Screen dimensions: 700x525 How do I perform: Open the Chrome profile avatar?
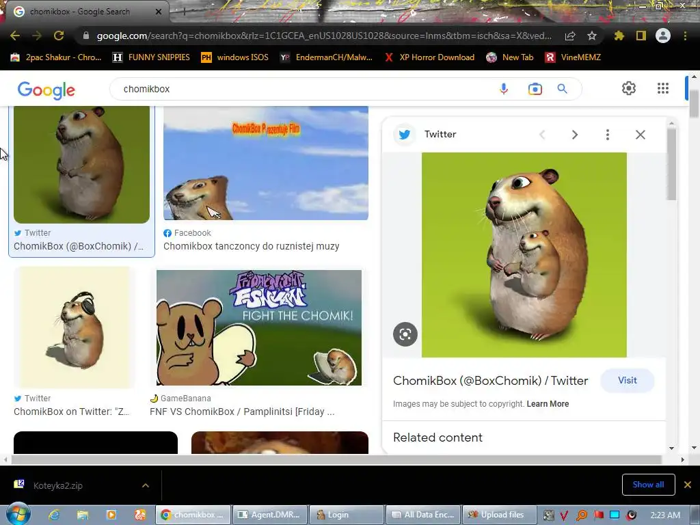(663, 36)
